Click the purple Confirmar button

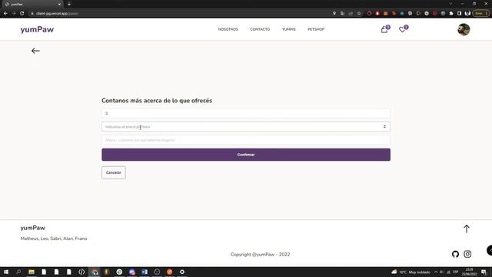[246, 155]
